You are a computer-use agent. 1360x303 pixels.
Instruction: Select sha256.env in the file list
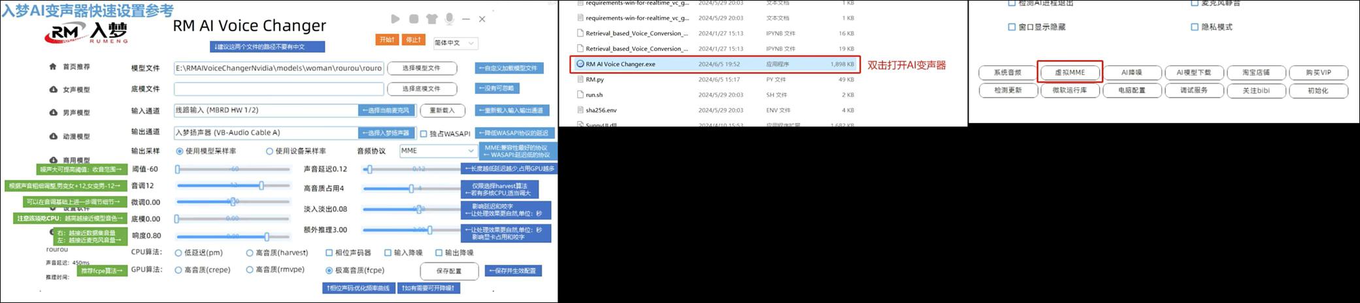(715, 110)
